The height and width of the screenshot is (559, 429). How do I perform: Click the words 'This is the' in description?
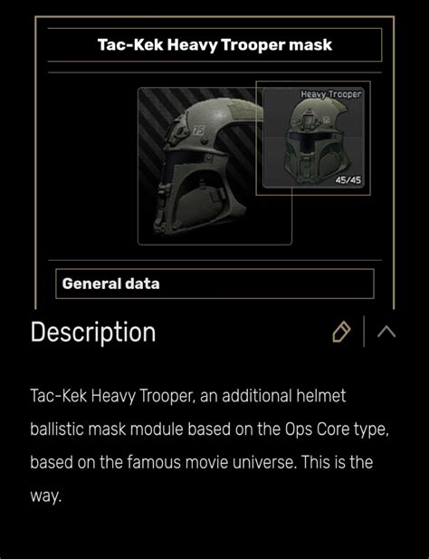[x=338, y=462]
